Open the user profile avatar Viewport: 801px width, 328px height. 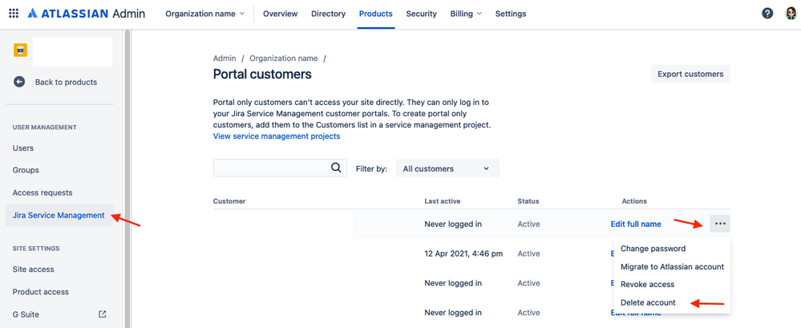791,14
